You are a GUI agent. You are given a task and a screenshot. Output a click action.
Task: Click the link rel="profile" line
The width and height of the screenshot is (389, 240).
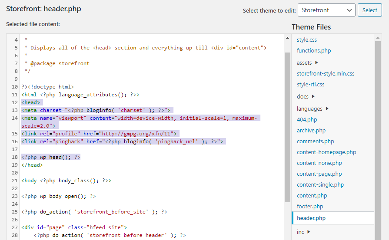point(99,134)
